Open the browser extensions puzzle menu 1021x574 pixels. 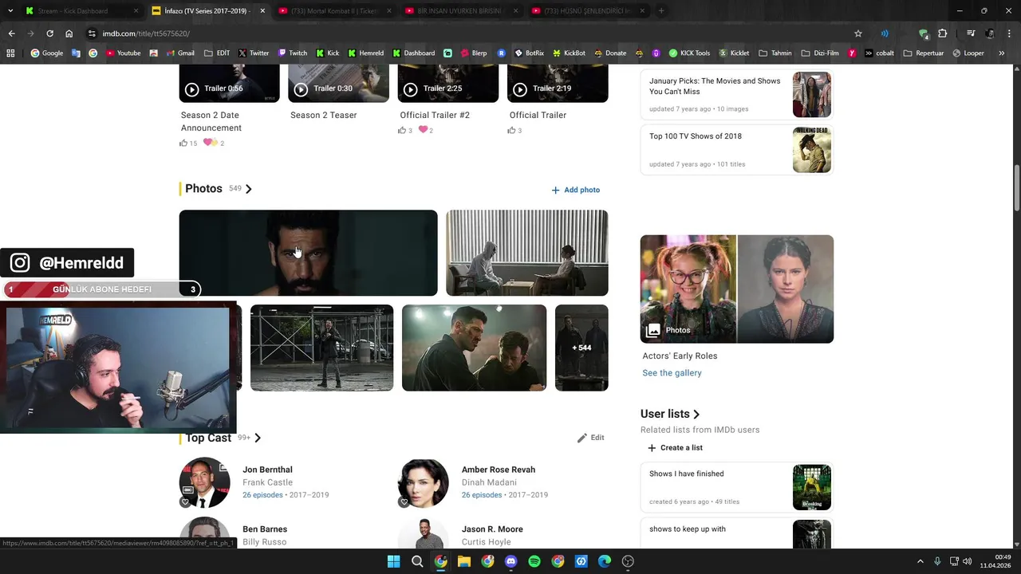[x=943, y=33]
